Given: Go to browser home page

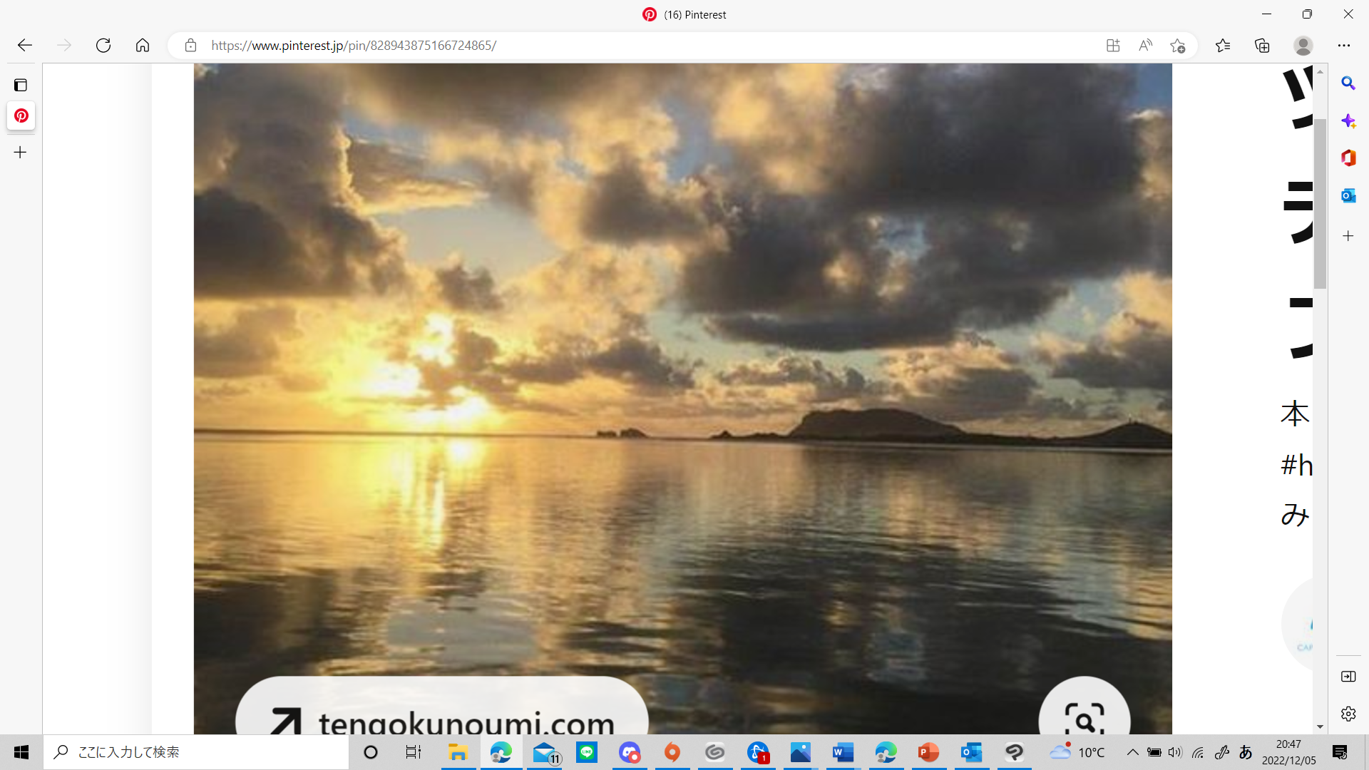Looking at the screenshot, I should pos(143,46).
